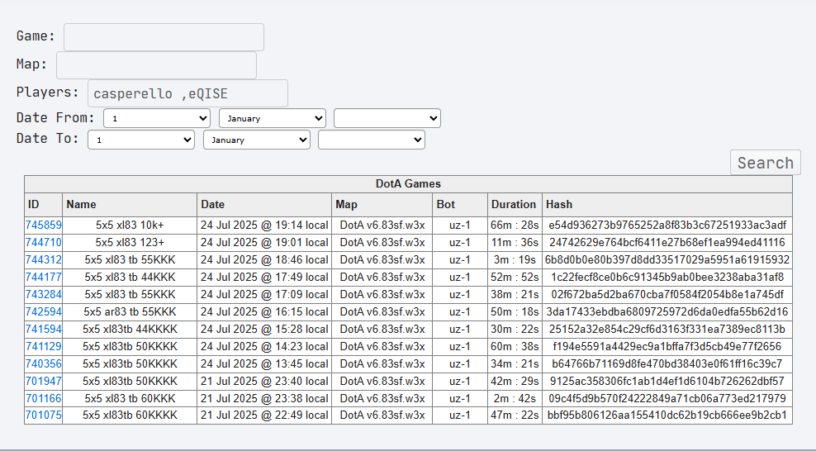Open the Date To day dropdown

[141, 140]
